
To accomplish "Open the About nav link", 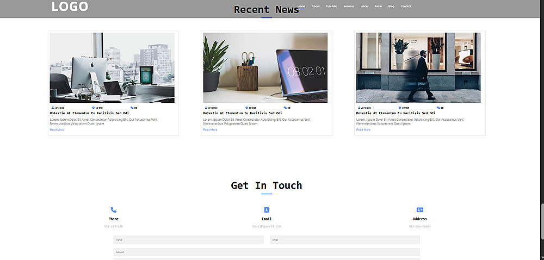I will (x=316, y=6).
